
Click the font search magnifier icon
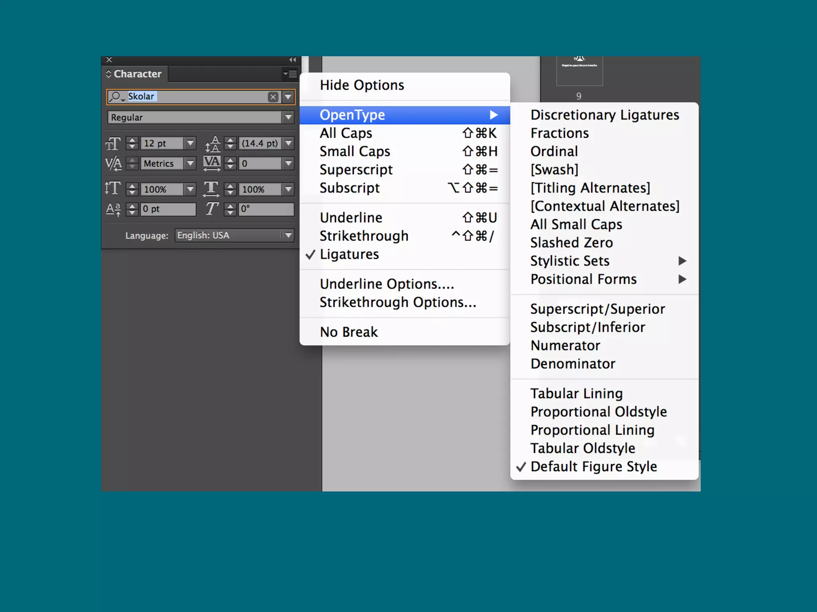click(116, 96)
